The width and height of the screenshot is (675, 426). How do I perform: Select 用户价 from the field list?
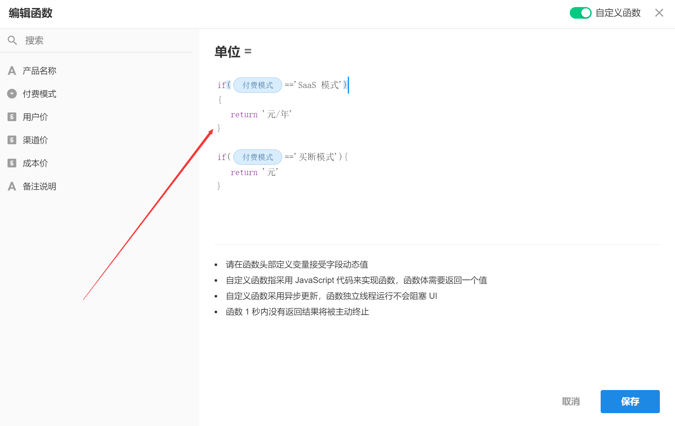35,117
